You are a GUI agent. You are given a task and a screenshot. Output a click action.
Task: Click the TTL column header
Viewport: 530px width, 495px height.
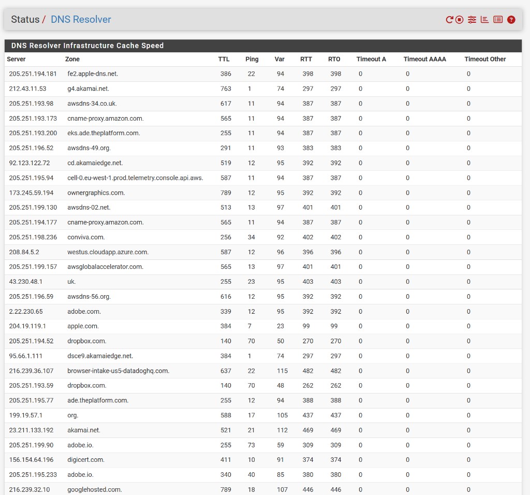(224, 59)
